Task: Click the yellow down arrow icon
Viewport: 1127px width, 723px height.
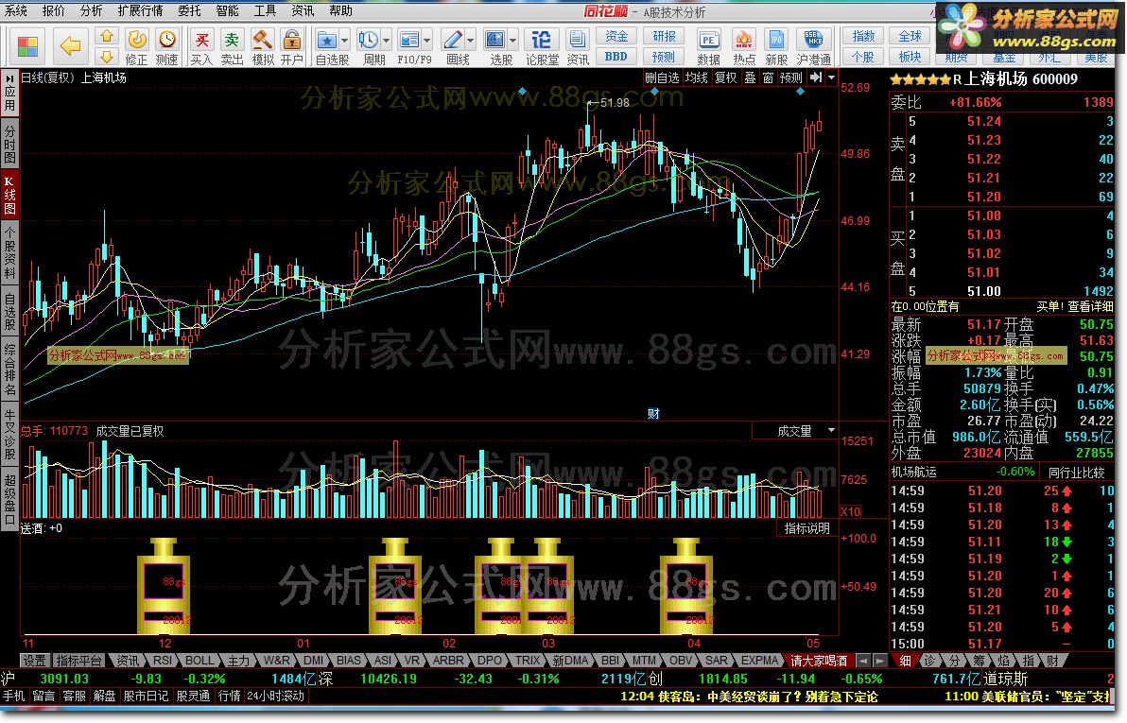Action: (107, 56)
